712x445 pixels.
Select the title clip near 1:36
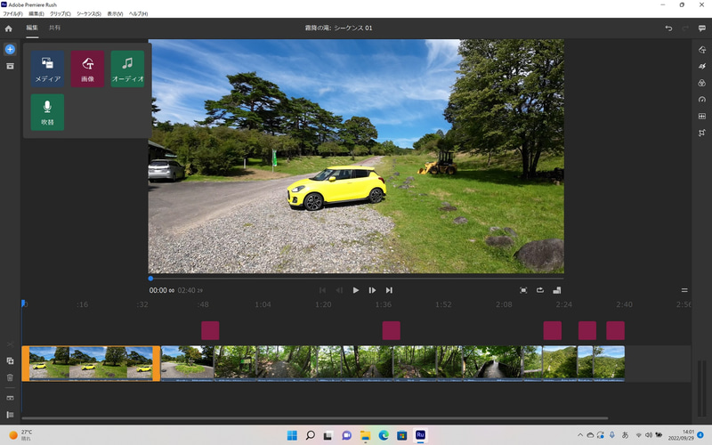click(x=392, y=330)
